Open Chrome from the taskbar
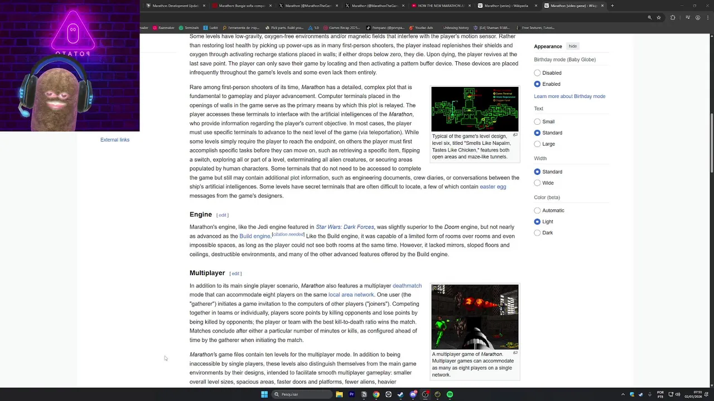The height and width of the screenshot is (401, 714). point(376,394)
